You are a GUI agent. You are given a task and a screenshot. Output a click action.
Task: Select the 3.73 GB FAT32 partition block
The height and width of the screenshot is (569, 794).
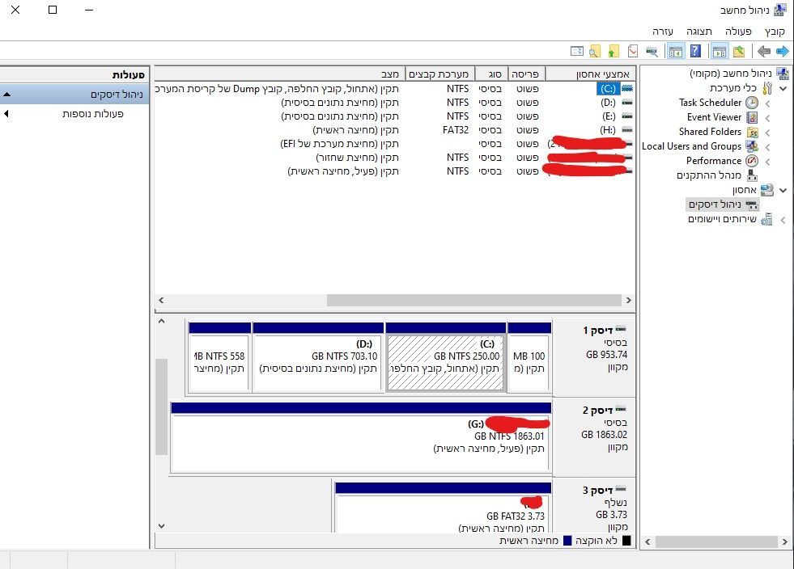click(x=443, y=508)
